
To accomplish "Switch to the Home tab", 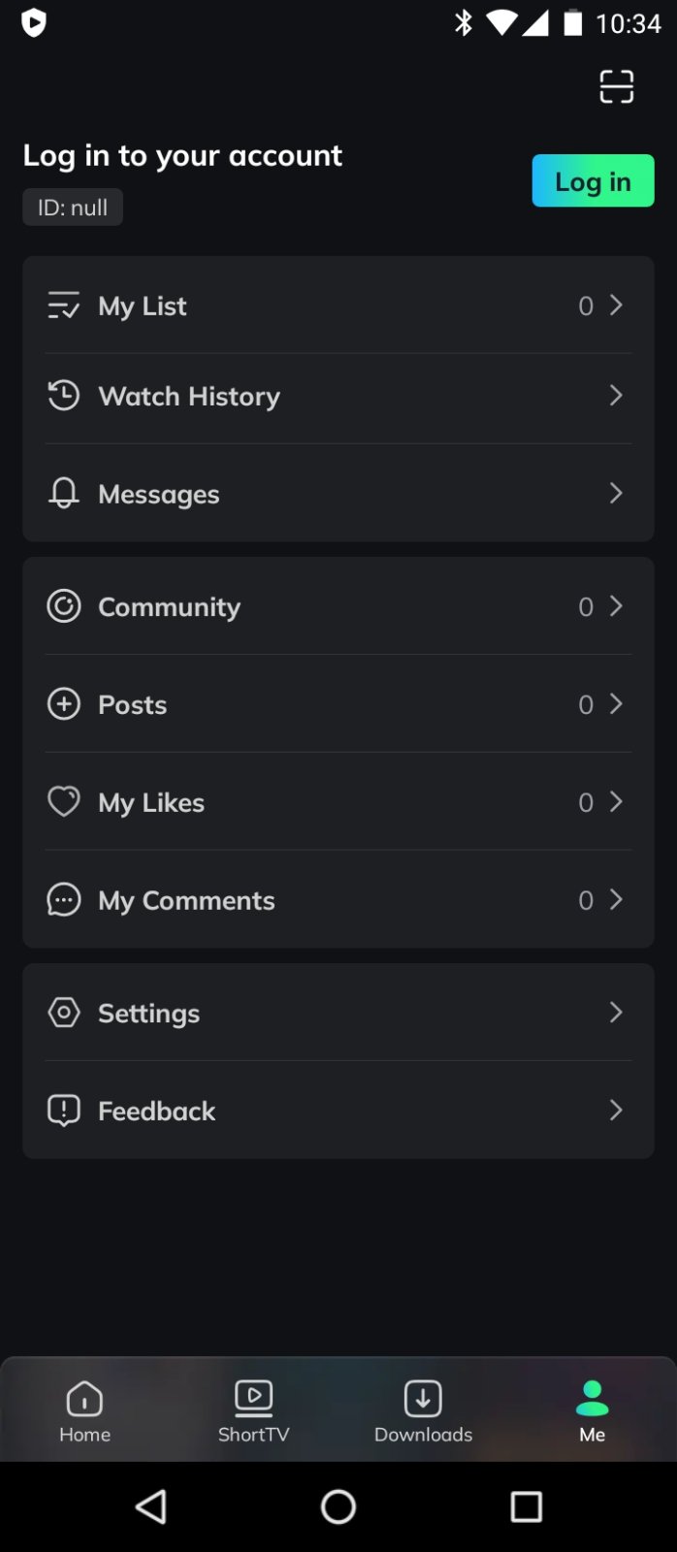I will pos(85,1411).
